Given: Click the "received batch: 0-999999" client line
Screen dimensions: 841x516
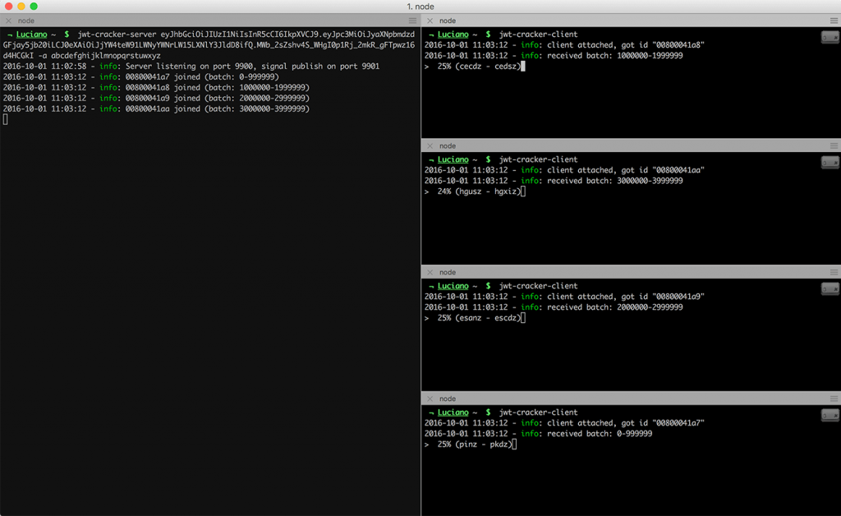Looking at the screenshot, I should (539, 434).
